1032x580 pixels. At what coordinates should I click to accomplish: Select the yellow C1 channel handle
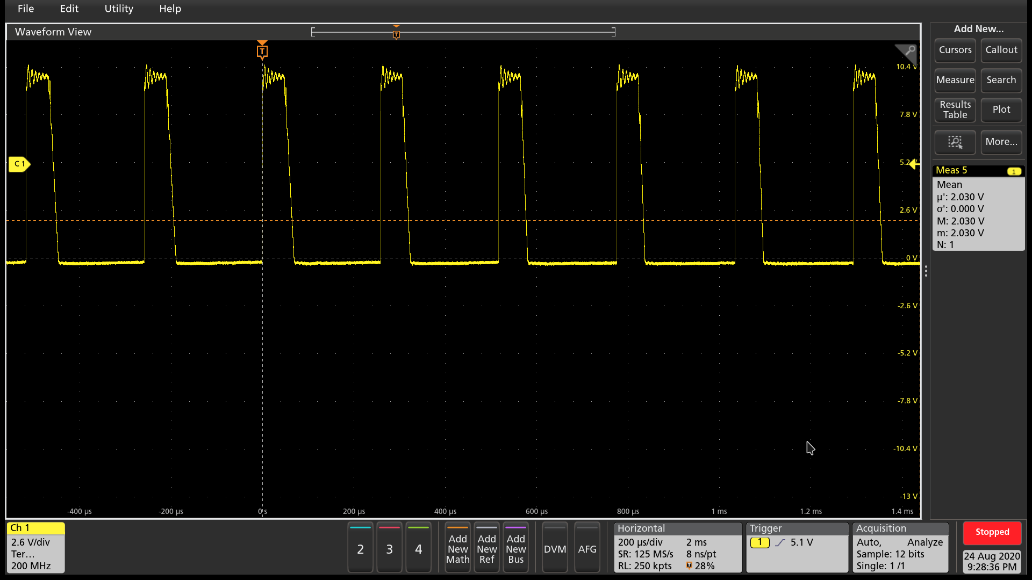point(19,164)
